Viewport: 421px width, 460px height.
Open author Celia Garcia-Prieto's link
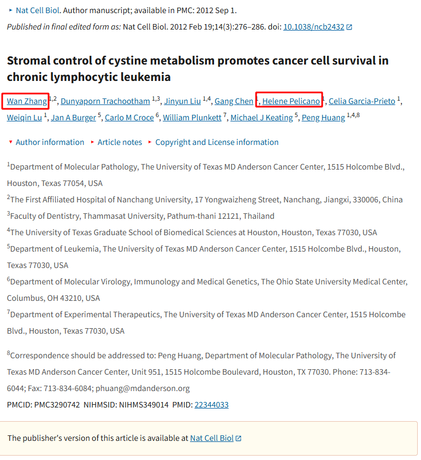362,101
